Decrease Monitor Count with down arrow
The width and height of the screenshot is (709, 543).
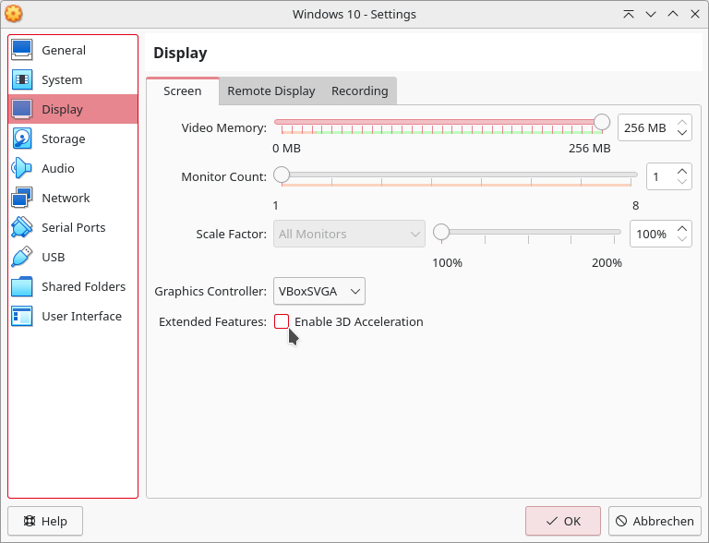[682, 181]
